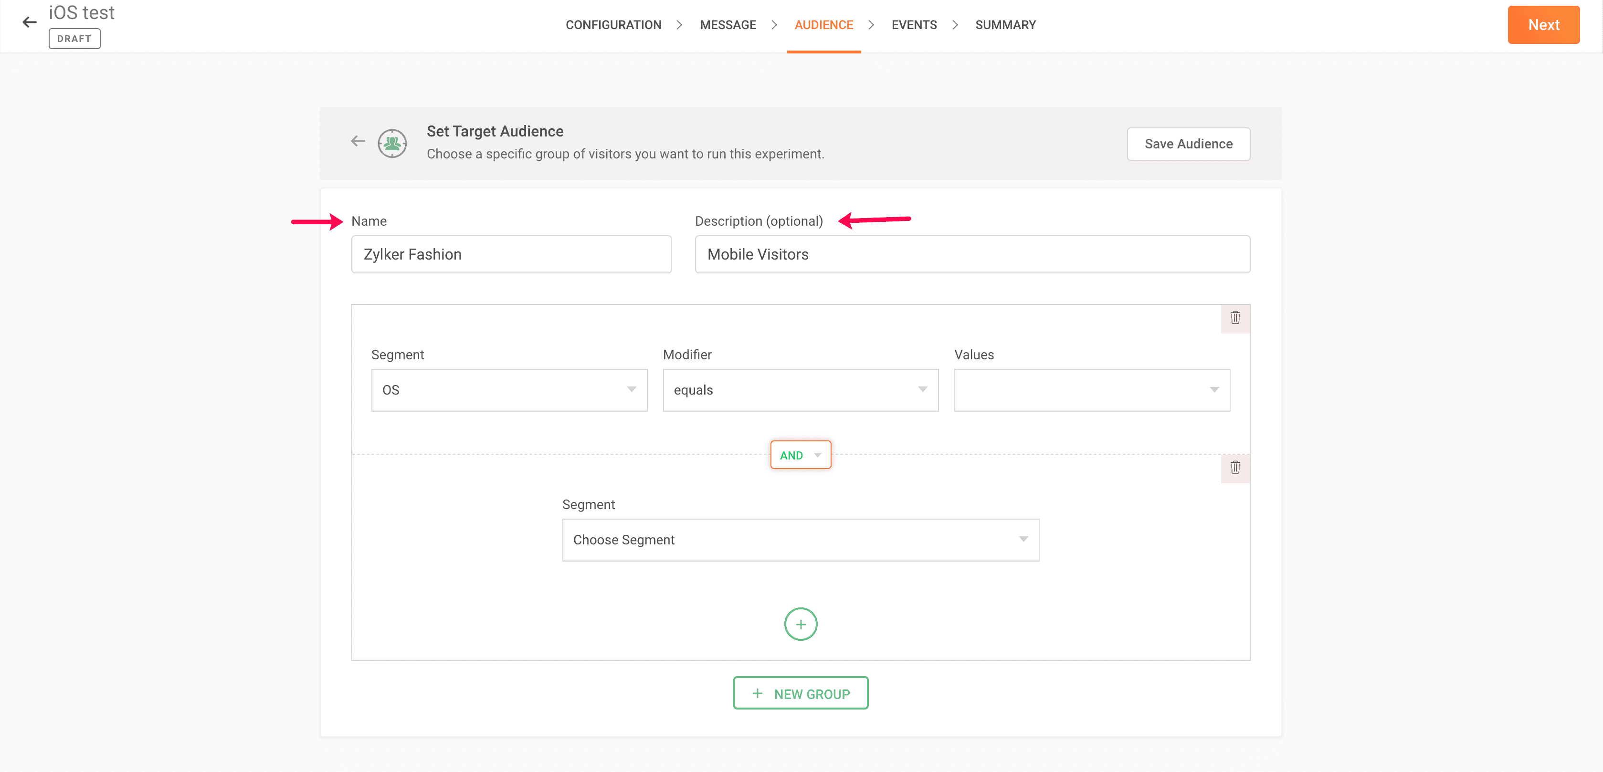Click chevron between Configuration and Message
1603x772 pixels.
click(679, 25)
